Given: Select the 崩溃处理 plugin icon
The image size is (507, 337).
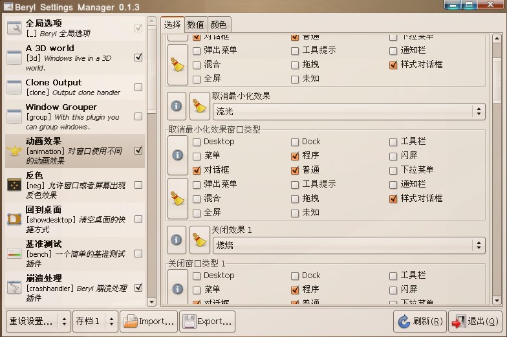Looking at the screenshot, I should 14,287.
